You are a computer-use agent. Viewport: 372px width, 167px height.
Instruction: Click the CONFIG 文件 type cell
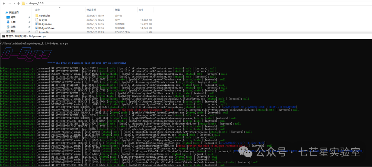tap(122, 32)
